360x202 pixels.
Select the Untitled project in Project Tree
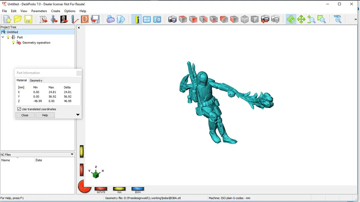[x=12, y=32]
